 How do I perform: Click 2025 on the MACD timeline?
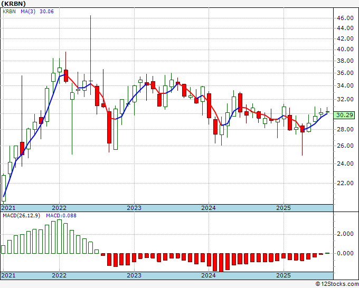tap(284, 275)
